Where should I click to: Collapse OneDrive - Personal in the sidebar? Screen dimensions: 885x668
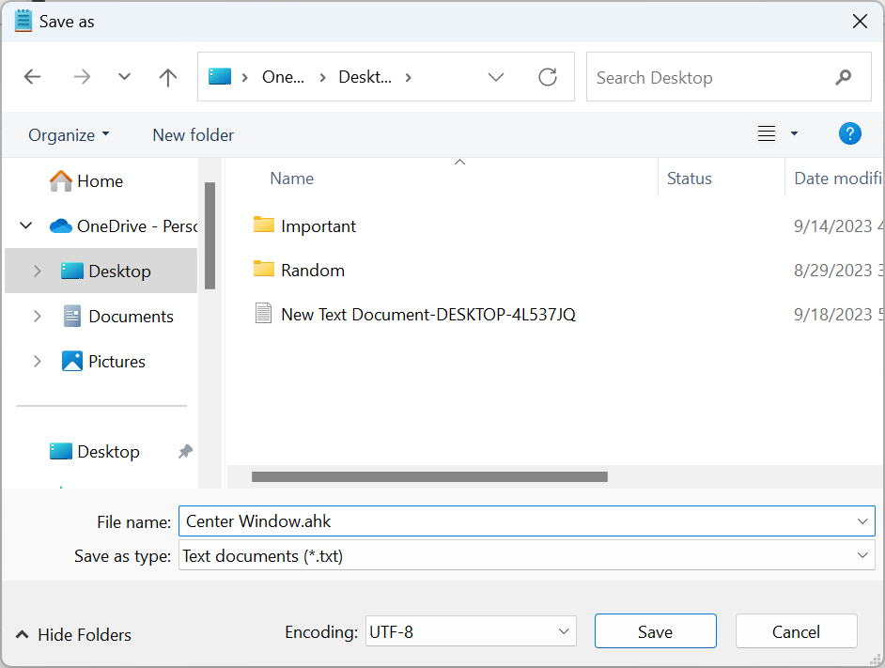25,225
